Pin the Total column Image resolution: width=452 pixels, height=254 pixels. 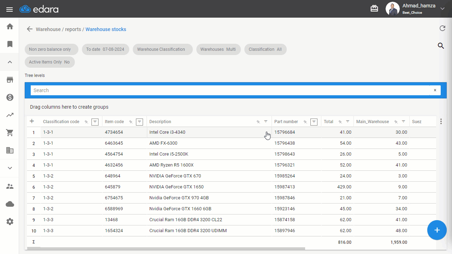pos(340,122)
